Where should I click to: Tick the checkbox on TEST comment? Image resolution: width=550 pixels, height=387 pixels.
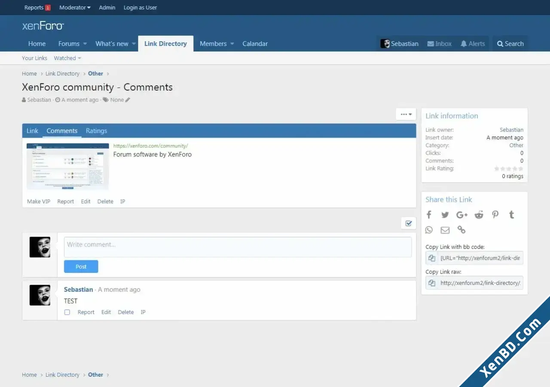[x=67, y=312]
